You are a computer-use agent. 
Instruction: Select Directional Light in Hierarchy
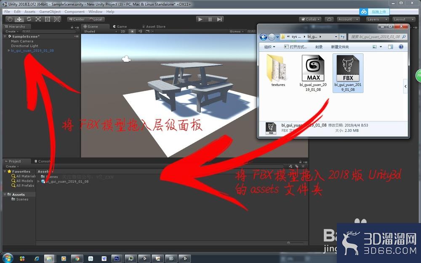24,46
